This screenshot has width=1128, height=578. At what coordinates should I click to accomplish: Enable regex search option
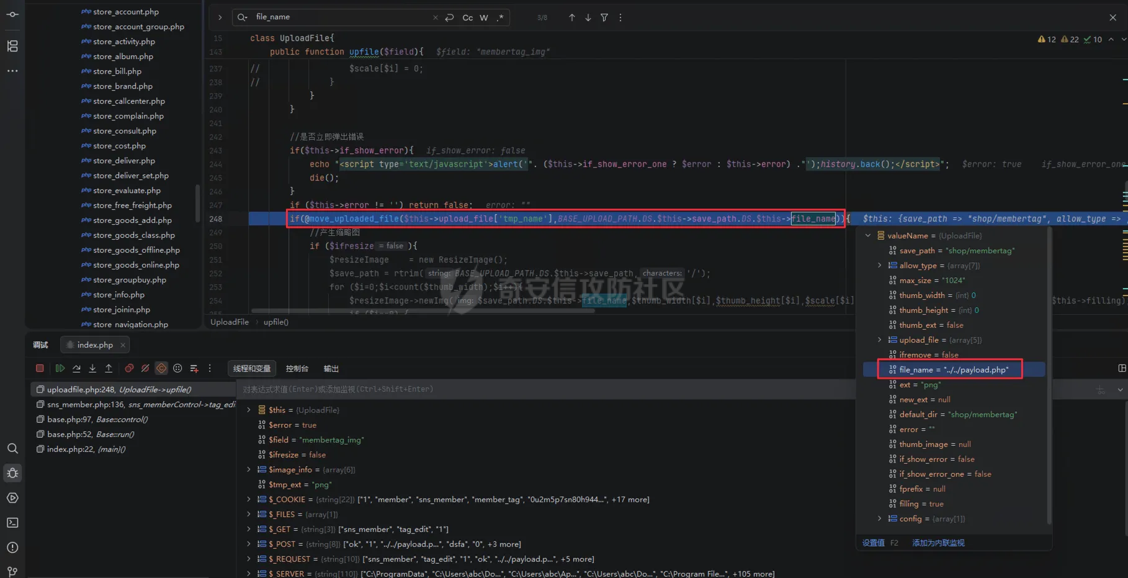(500, 17)
